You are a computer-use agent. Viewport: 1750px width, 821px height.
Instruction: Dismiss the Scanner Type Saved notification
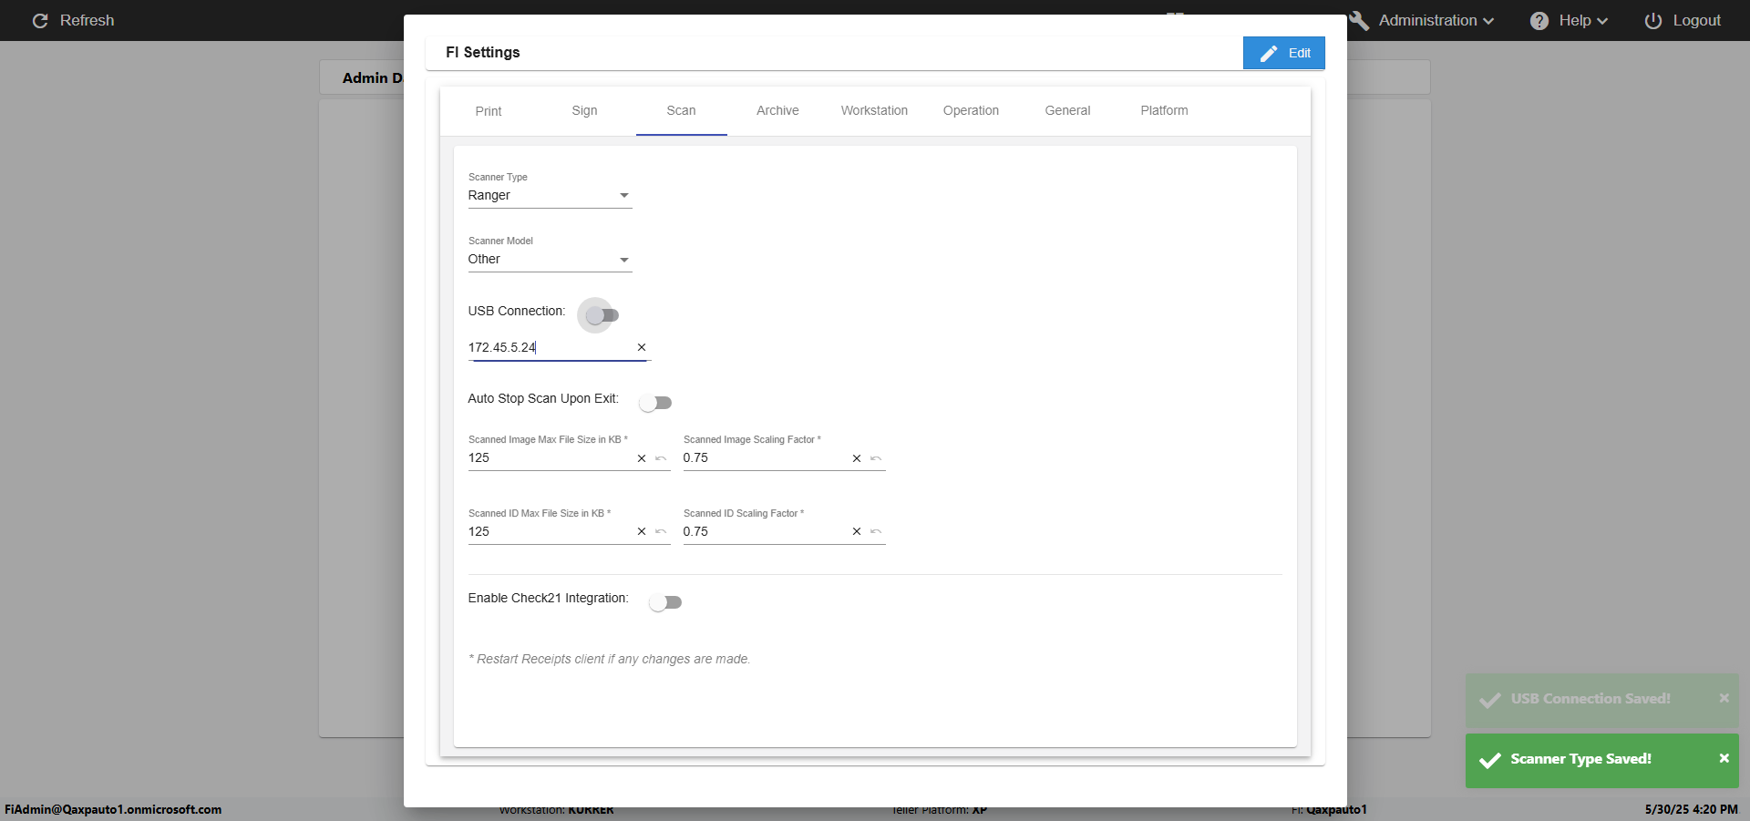click(x=1724, y=758)
